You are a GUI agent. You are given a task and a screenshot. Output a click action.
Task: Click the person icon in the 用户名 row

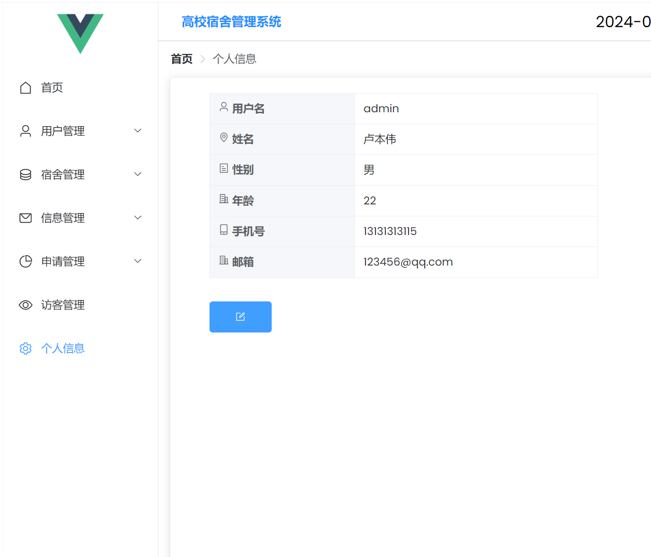224,107
